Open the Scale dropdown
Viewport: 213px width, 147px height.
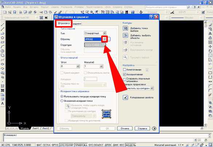coord(101,66)
